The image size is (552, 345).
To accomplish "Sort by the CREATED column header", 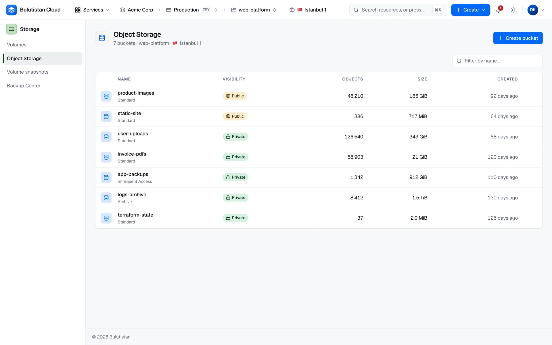I will pos(507,79).
